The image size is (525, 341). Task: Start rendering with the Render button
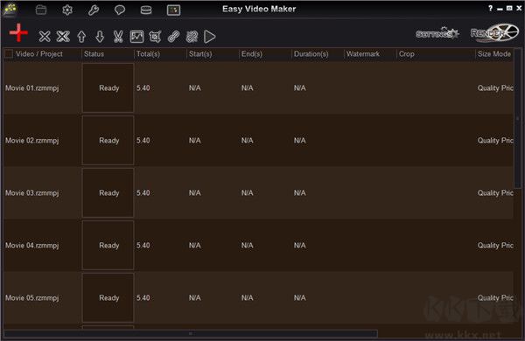click(x=494, y=33)
